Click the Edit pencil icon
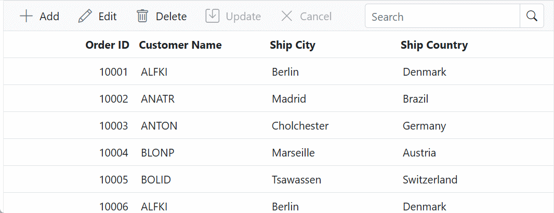 pos(85,16)
